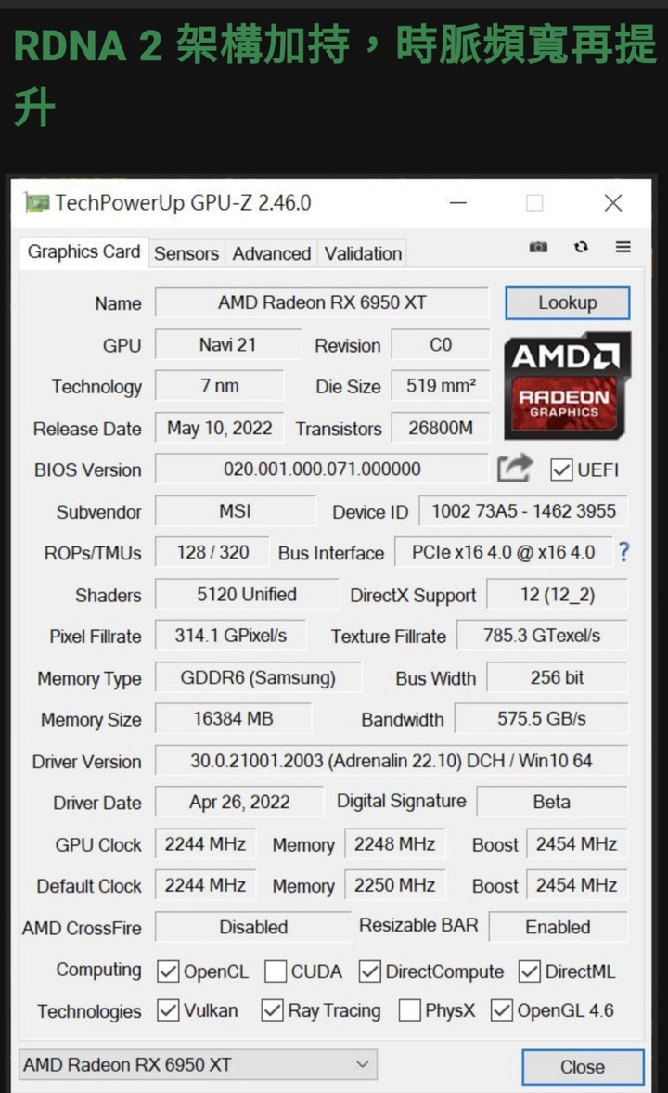Click the Name field AMD Radeon RX 6950 XT
The image size is (668, 1093).
tap(321, 302)
